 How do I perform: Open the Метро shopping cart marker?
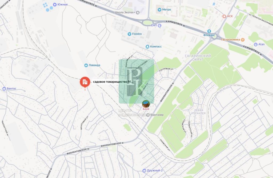click(x=159, y=10)
